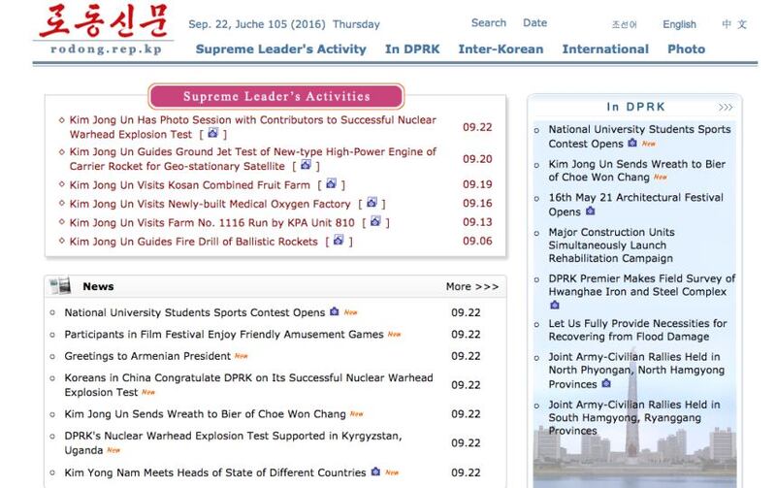The width and height of the screenshot is (776, 488).
Task: Switch language to English
Action: [x=679, y=24]
